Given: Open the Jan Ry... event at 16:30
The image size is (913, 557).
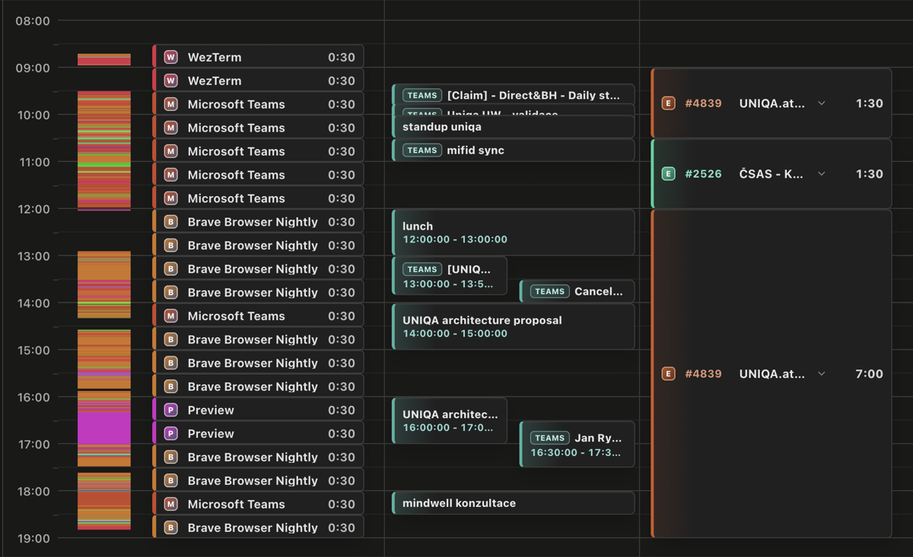Looking at the screenshot, I should [577, 444].
